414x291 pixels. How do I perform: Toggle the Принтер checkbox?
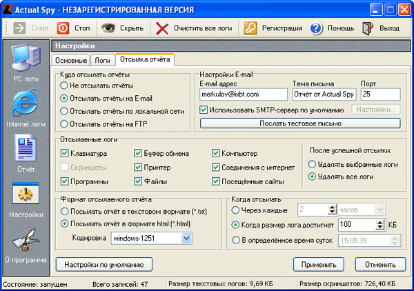138,168
